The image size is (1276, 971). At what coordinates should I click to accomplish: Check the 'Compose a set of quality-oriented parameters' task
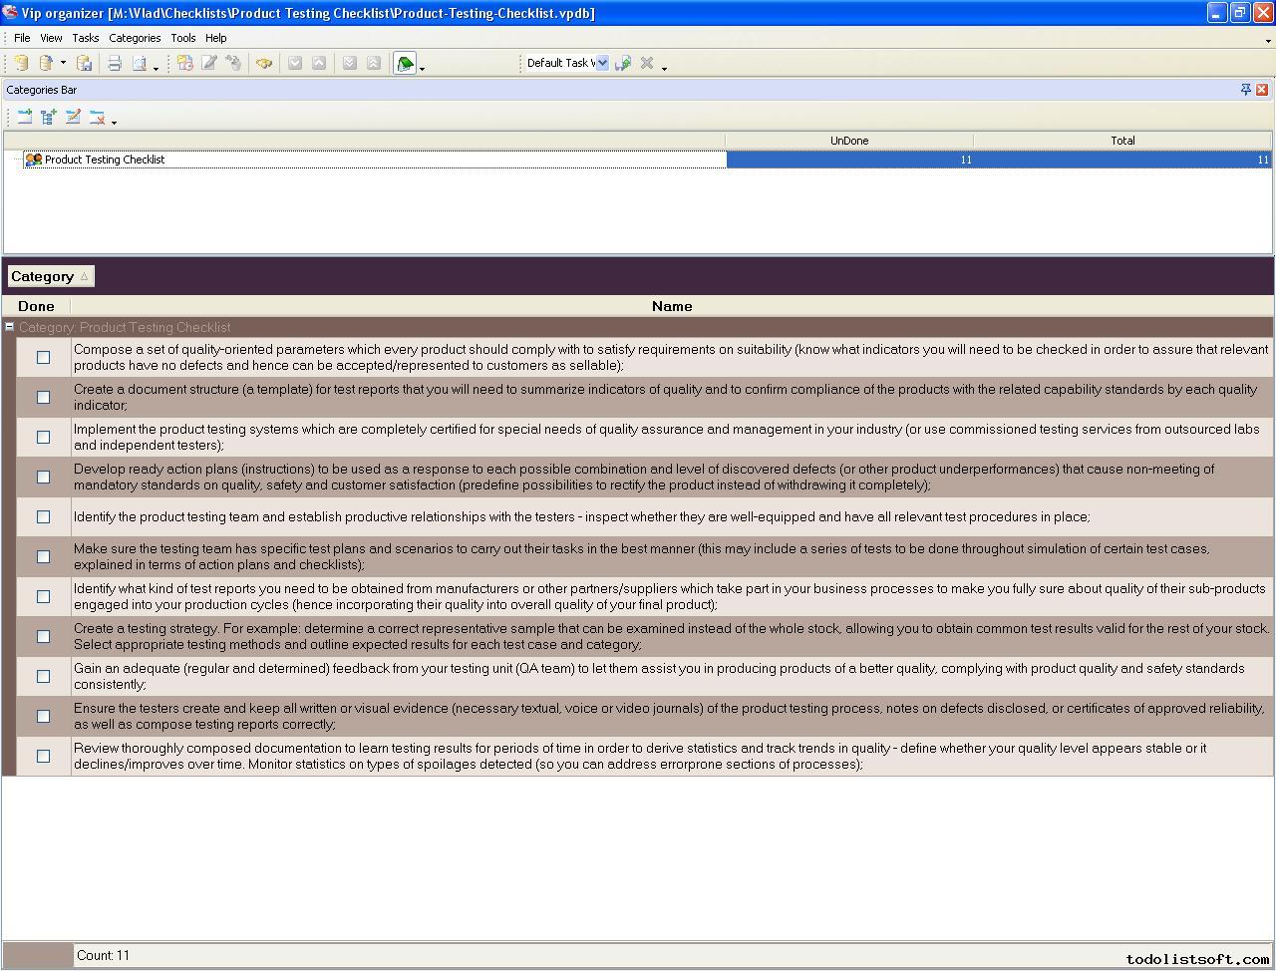[x=43, y=357]
